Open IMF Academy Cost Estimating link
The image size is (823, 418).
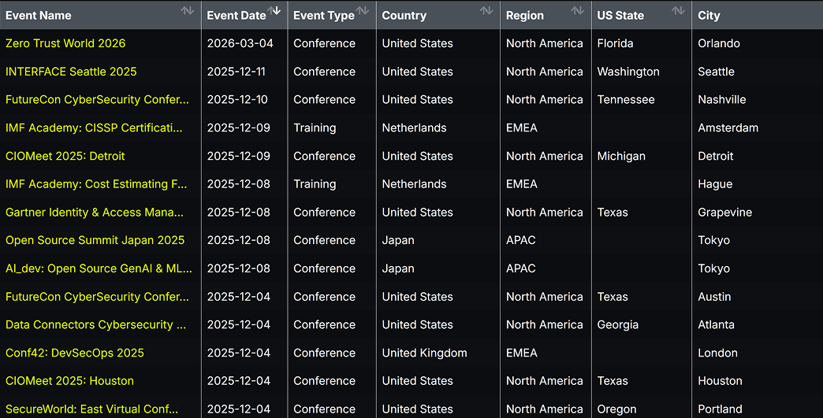pyautogui.click(x=96, y=184)
